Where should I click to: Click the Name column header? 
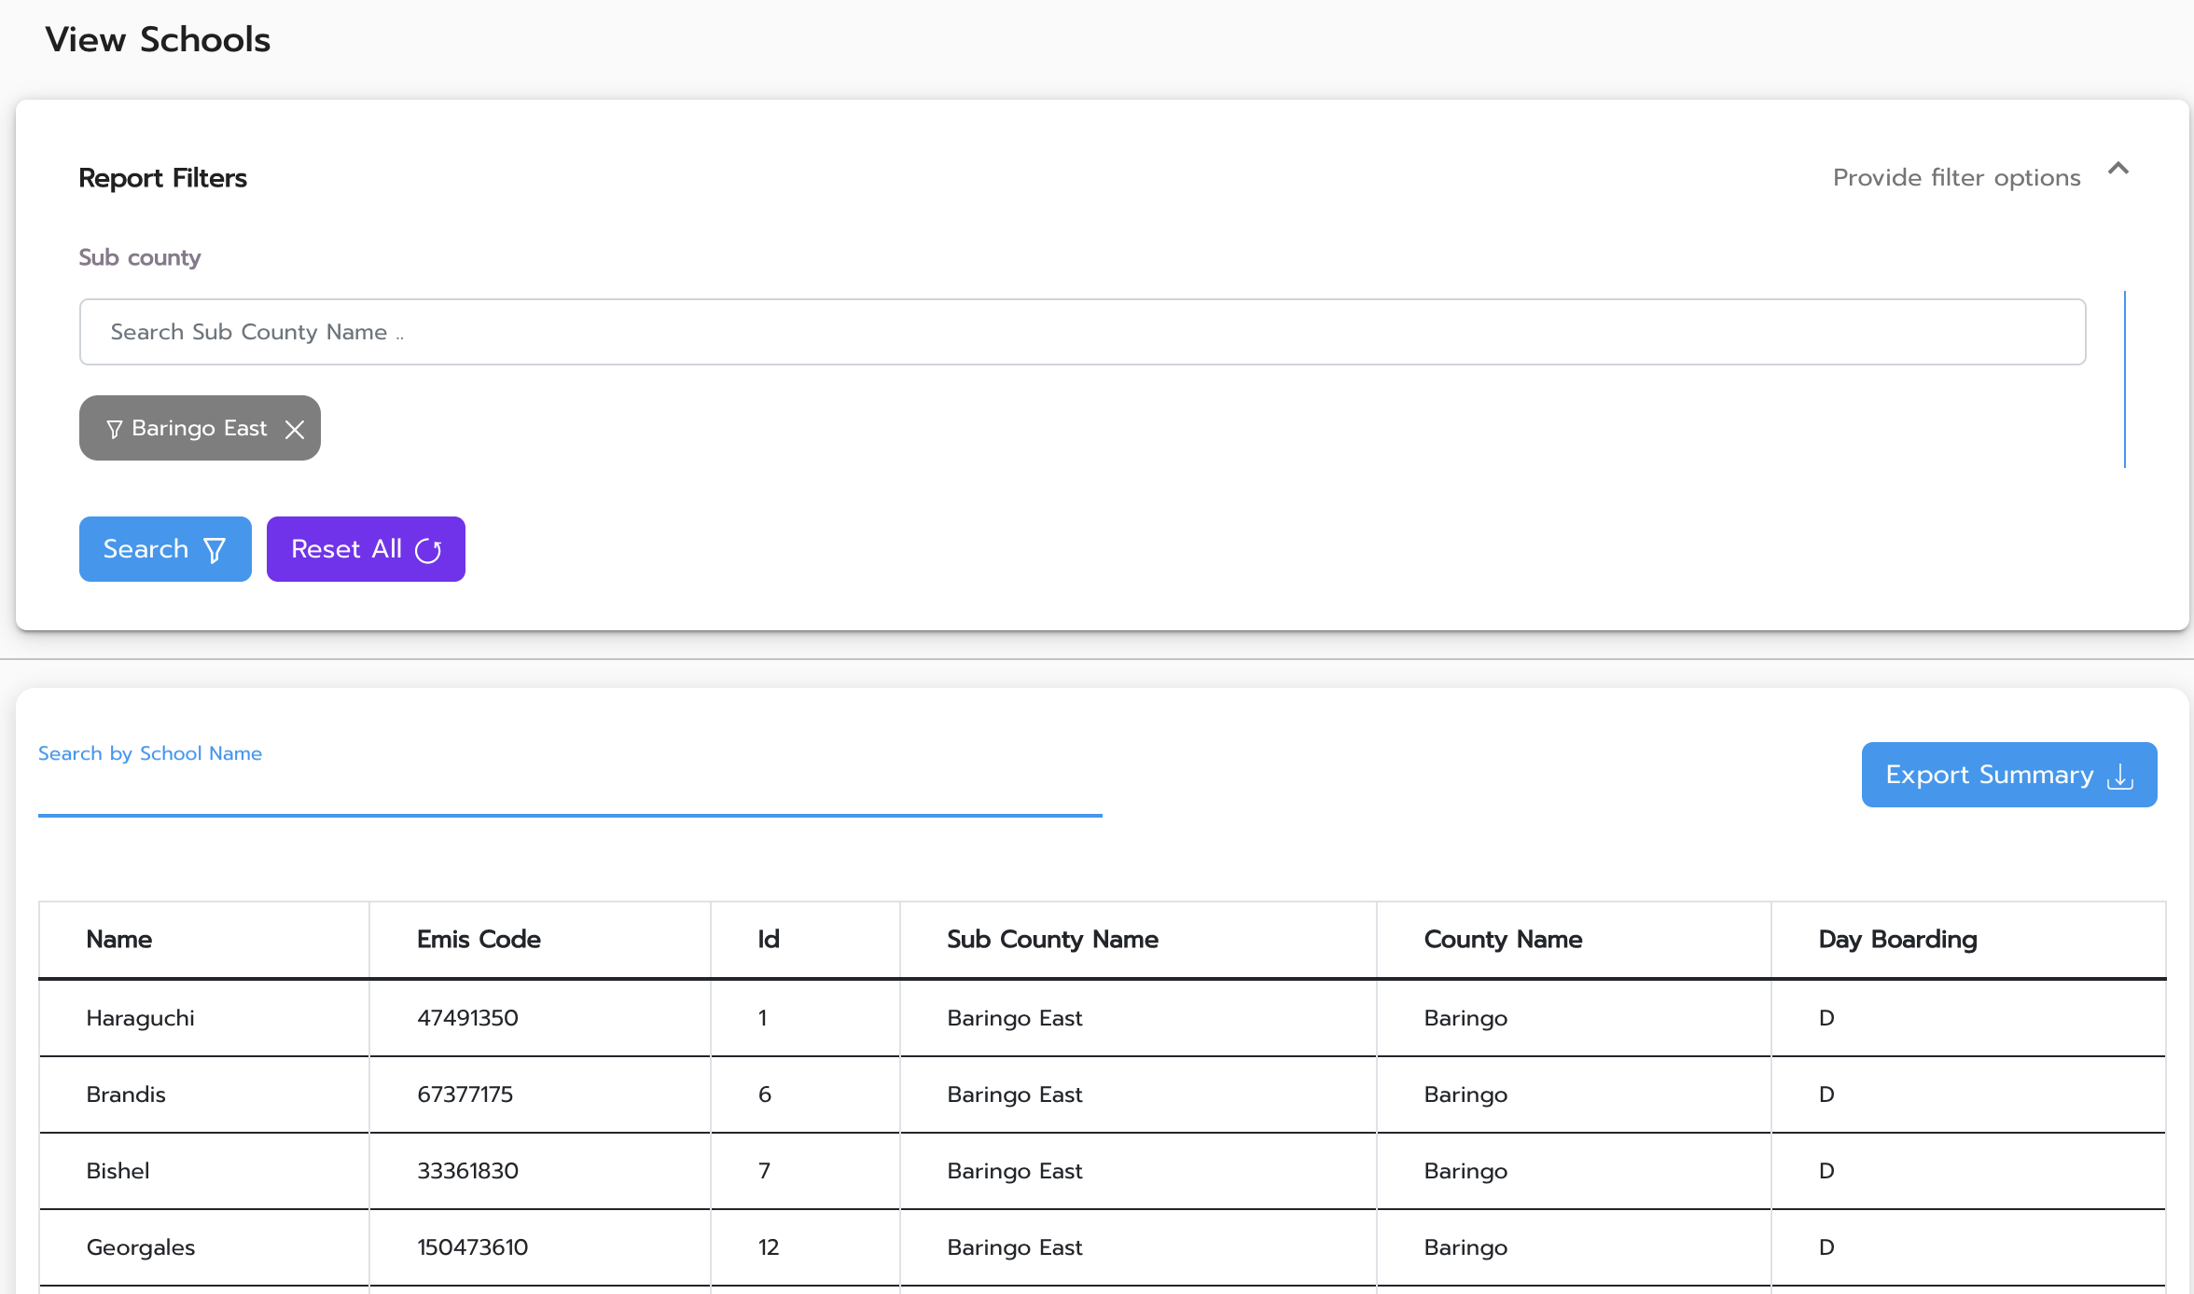point(119,940)
